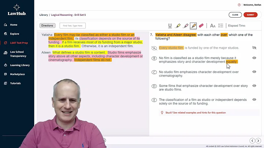
Task: Open the help question mark icon
Action: coord(239,5)
